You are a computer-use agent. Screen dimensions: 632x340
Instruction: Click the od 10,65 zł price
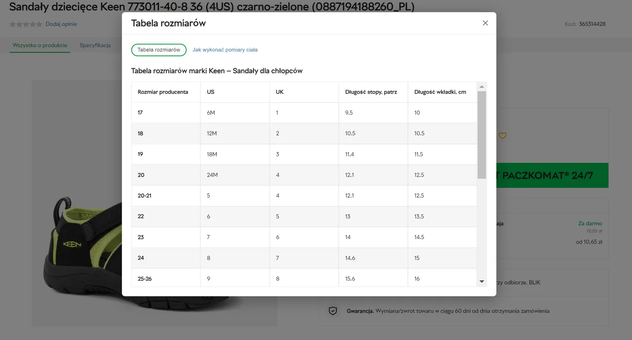[589, 242]
